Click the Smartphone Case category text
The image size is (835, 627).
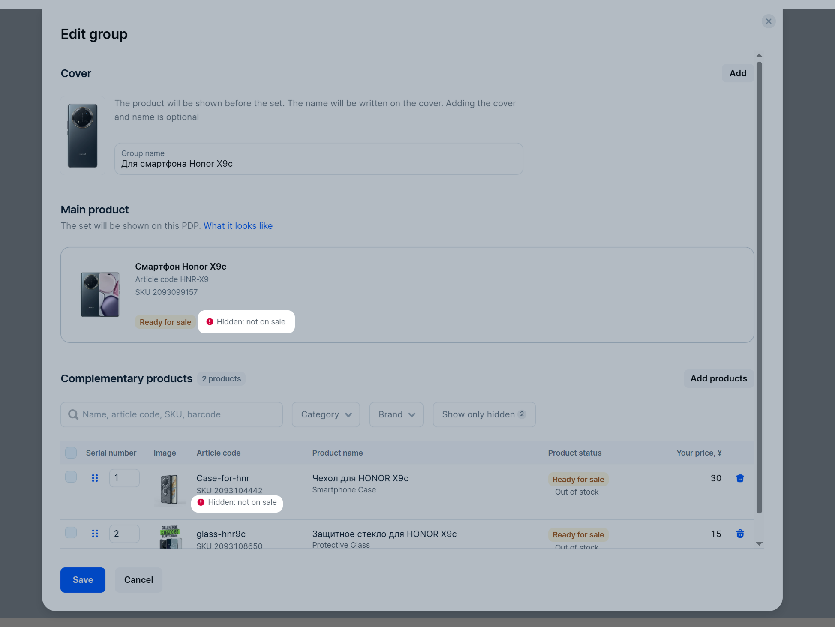pyautogui.click(x=344, y=490)
